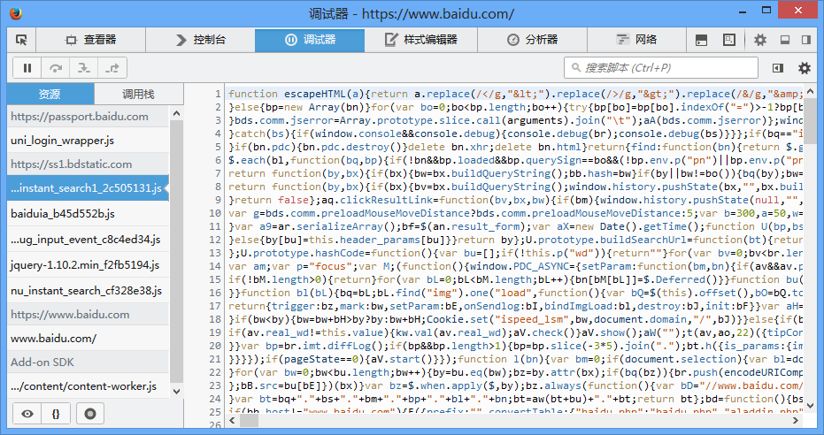Click editor horizontal scroll left arrow
Screen dimensions: 824x435
click(232, 420)
